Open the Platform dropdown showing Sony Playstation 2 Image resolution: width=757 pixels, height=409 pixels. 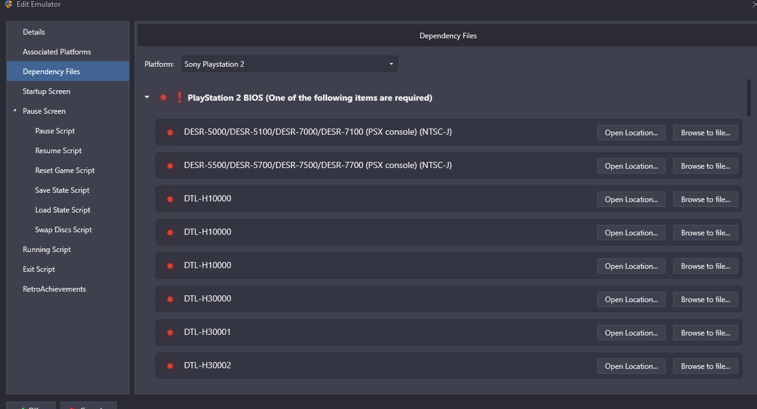[x=289, y=64]
